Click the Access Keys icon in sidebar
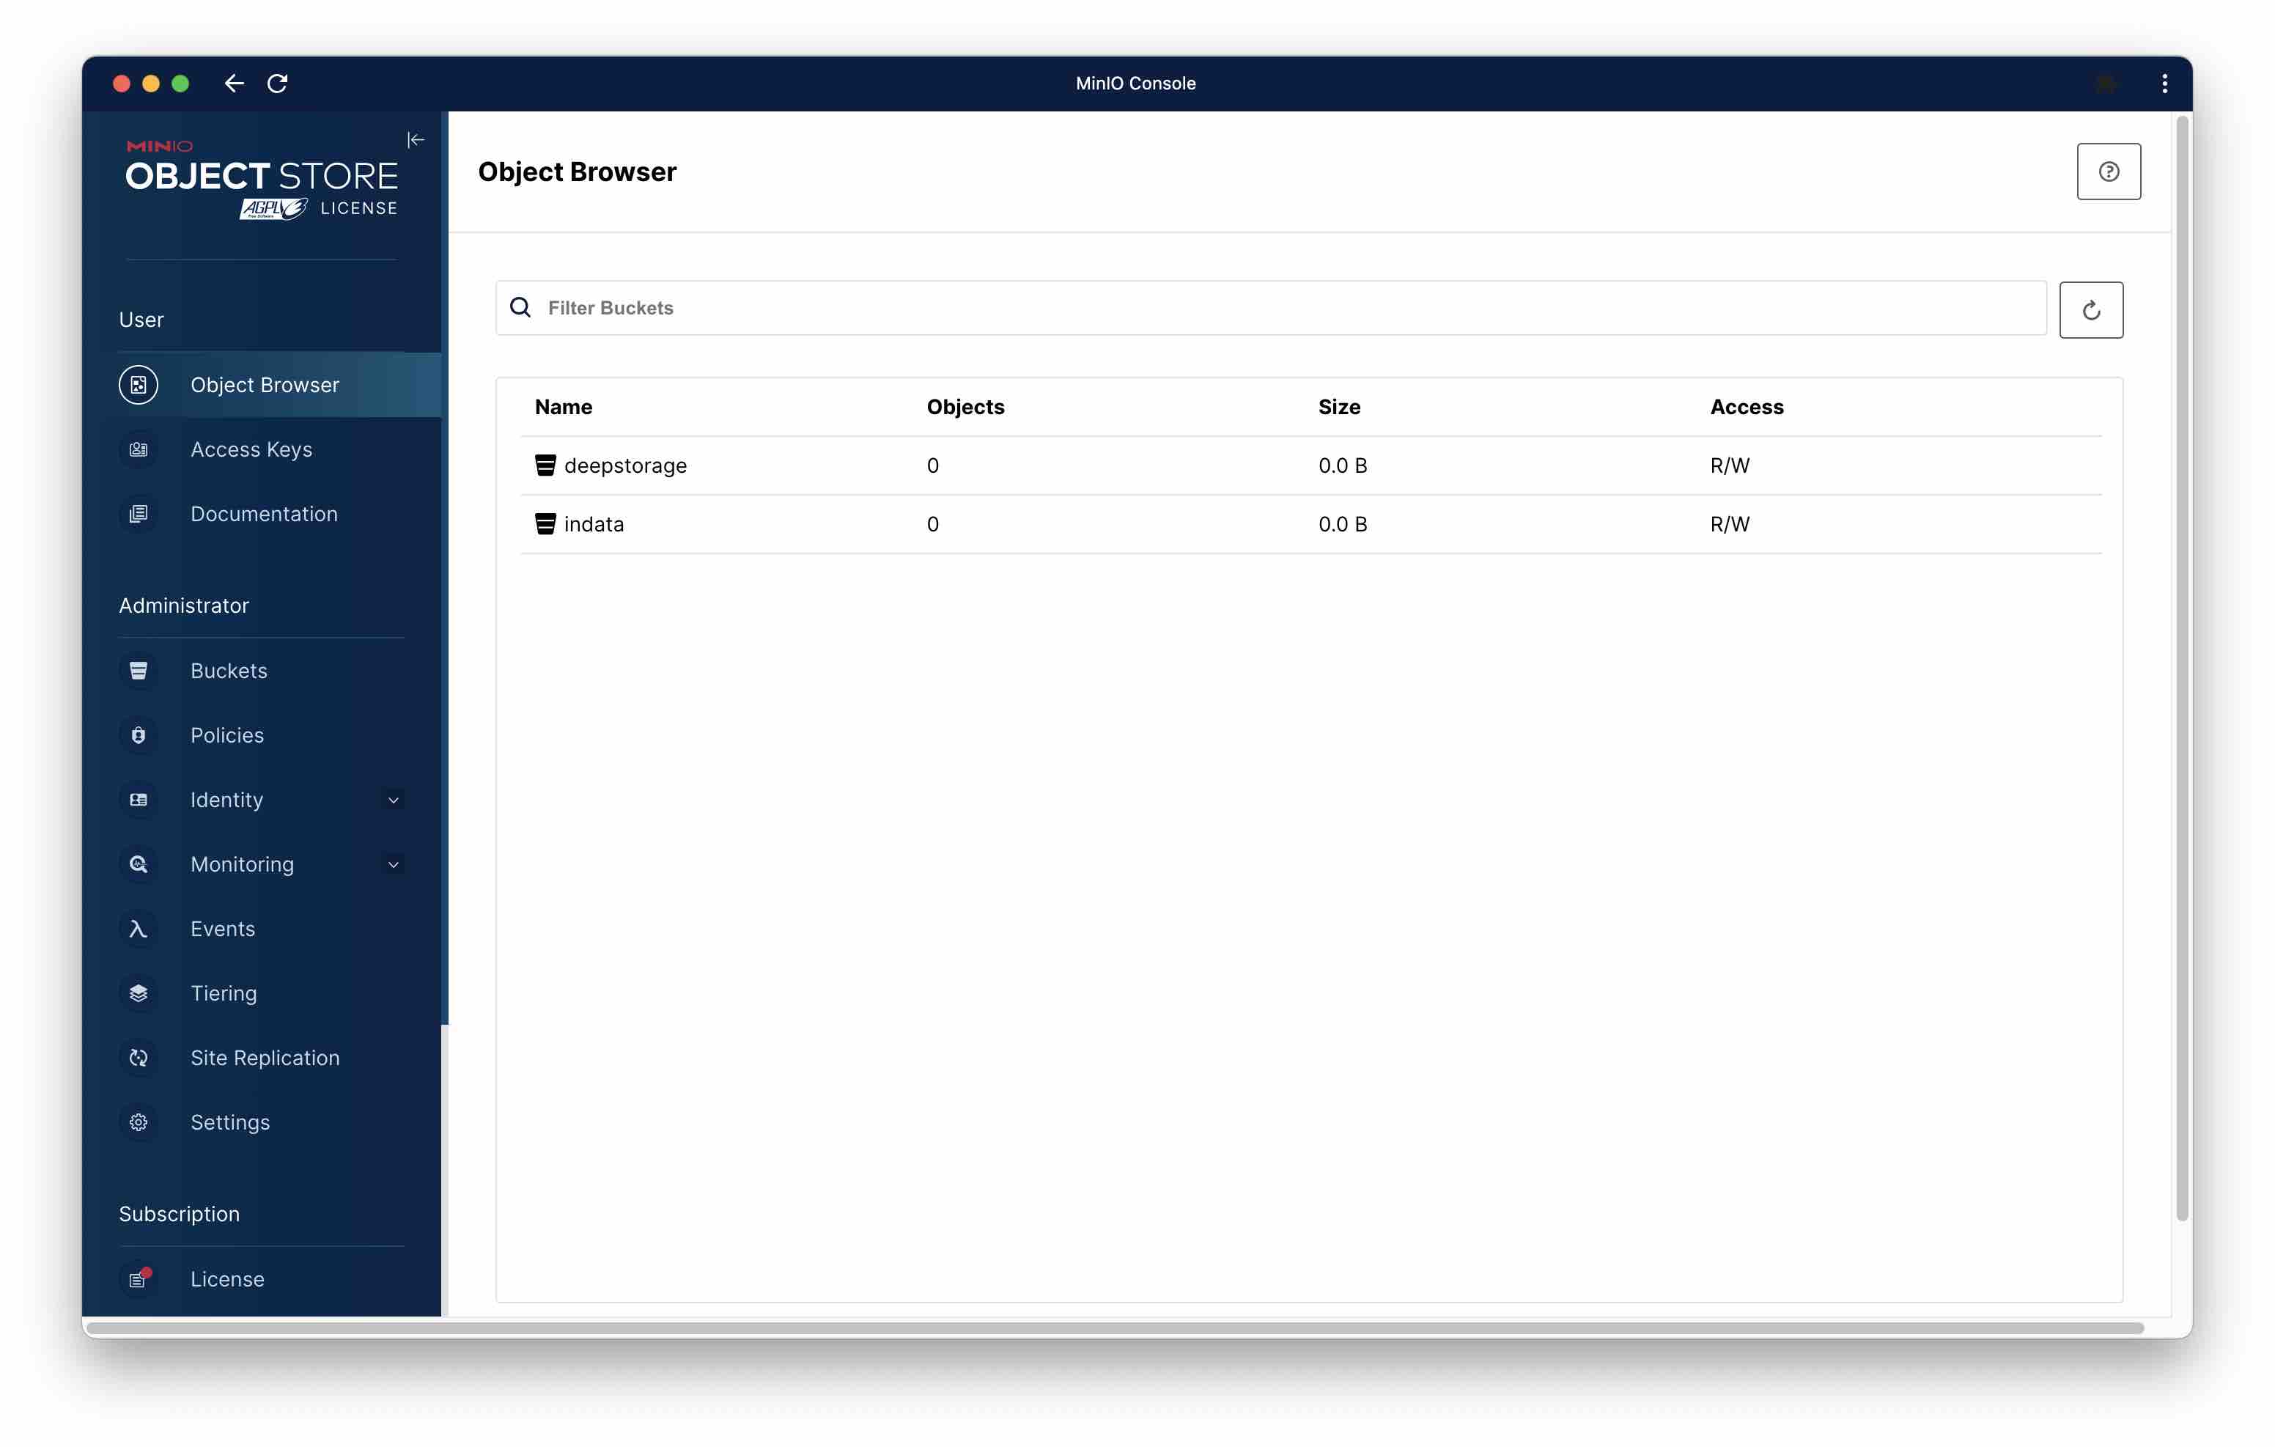The width and height of the screenshot is (2275, 1447). [138, 448]
